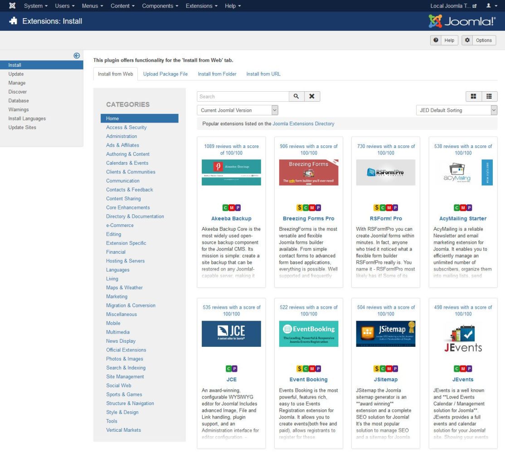This screenshot has height=454, width=505.
Task: Open the Content menu
Action: (x=122, y=6)
